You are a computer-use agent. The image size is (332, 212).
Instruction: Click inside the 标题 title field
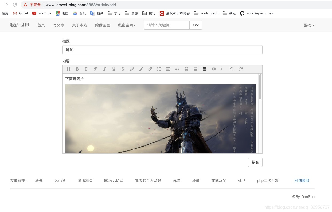pyautogui.click(x=162, y=50)
